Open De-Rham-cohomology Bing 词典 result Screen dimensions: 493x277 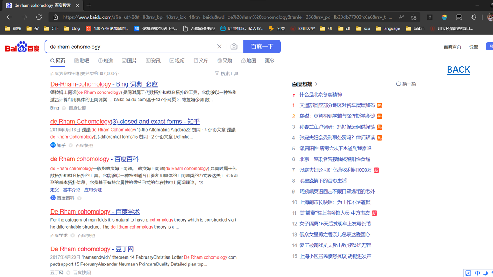[104, 84]
